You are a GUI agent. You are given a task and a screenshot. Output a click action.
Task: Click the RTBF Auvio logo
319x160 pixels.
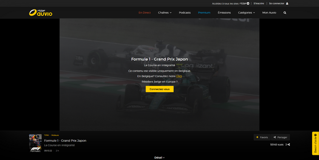(x=41, y=13)
